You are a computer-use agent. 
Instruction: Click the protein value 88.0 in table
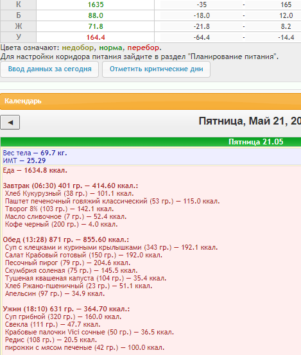coord(96,15)
